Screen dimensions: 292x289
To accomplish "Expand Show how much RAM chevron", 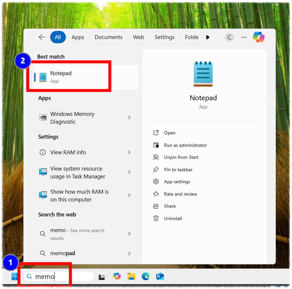I will [x=129, y=195].
